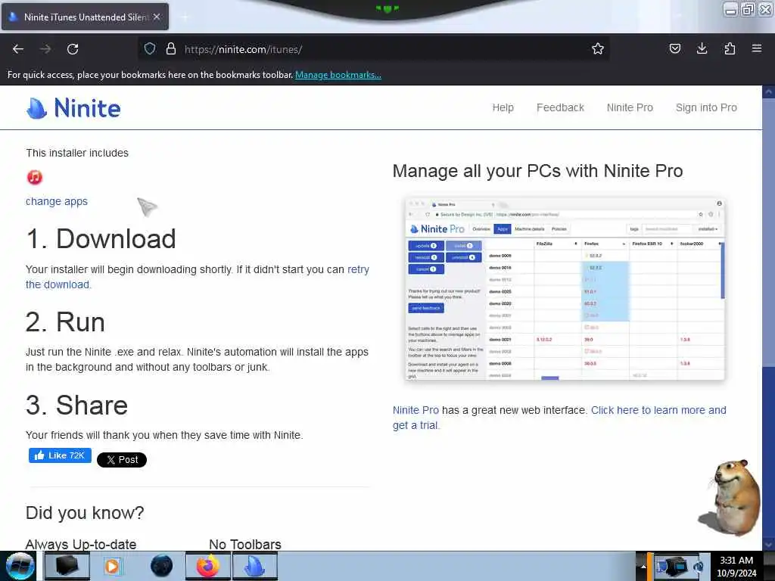Open the black box taskbar app
This screenshot has height=581, width=775.
pos(67,566)
